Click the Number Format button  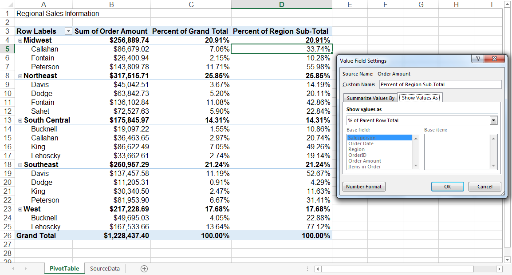coord(364,187)
